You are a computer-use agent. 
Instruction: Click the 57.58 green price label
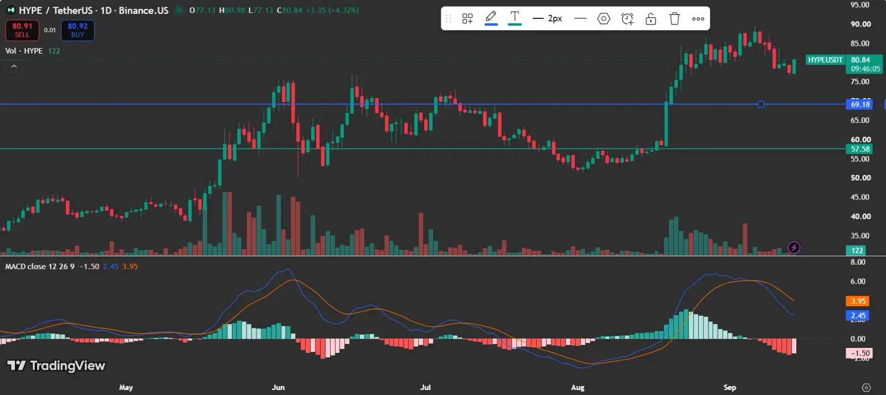pos(860,149)
